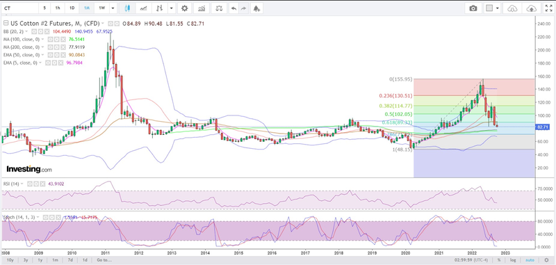The width and height of the screenshot is (556, 265).
Task: Enter fullscreen chart mode
Action: click(x=548, y=8)
